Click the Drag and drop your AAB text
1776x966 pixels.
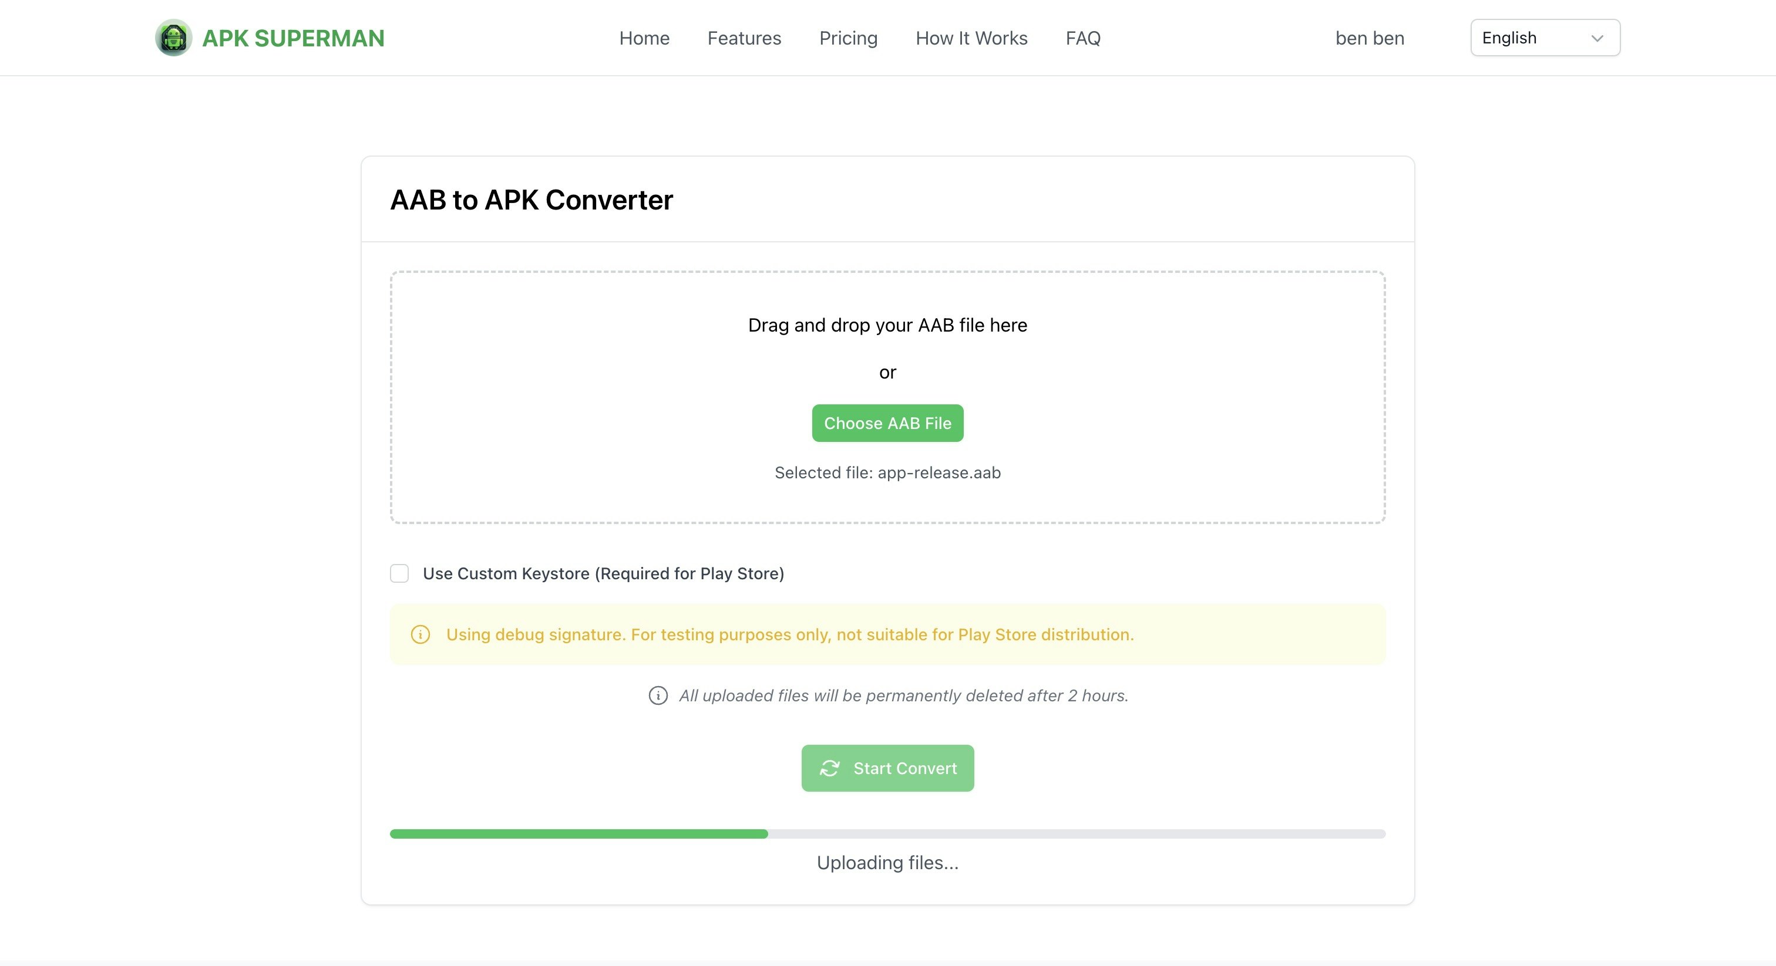(887, 325)
